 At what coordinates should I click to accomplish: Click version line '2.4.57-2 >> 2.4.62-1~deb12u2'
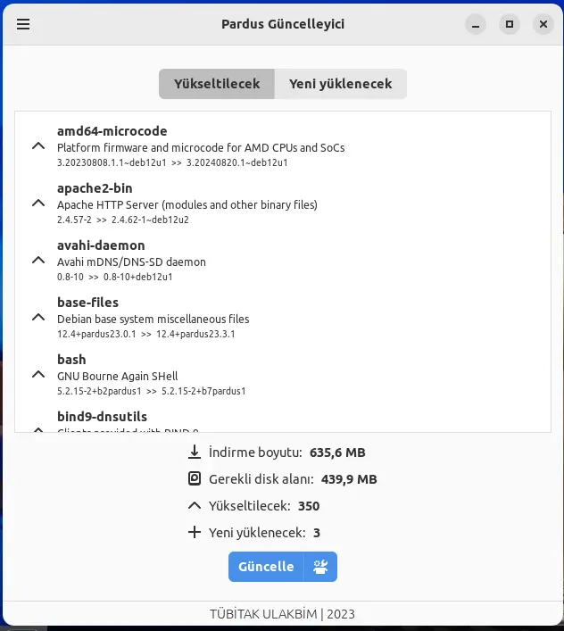click(123, 220)
